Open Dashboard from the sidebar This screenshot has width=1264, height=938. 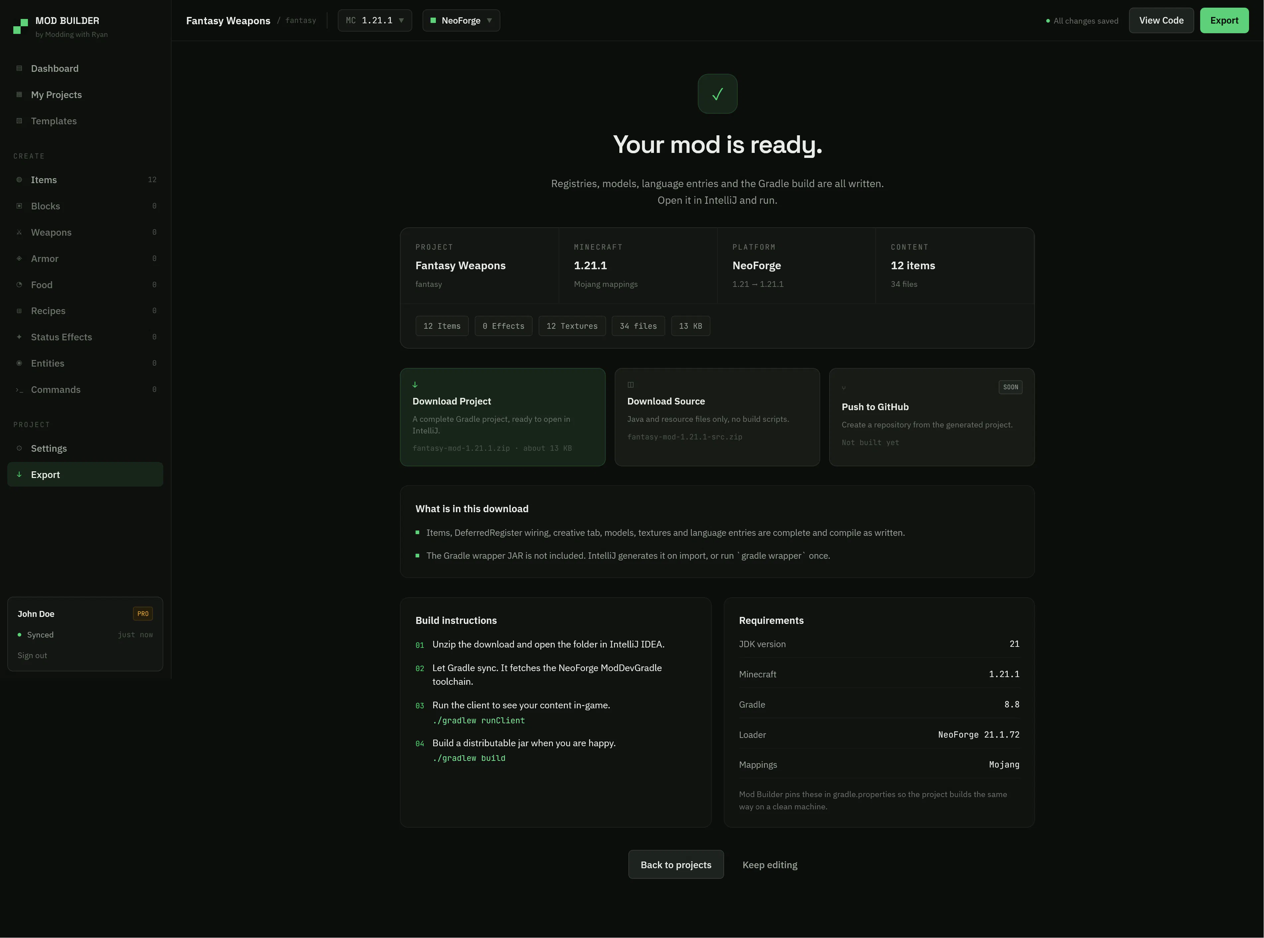85,68
